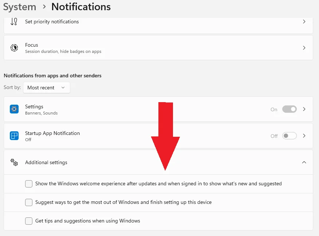Check Show the Windows welcome experience

tap(29, 183)
